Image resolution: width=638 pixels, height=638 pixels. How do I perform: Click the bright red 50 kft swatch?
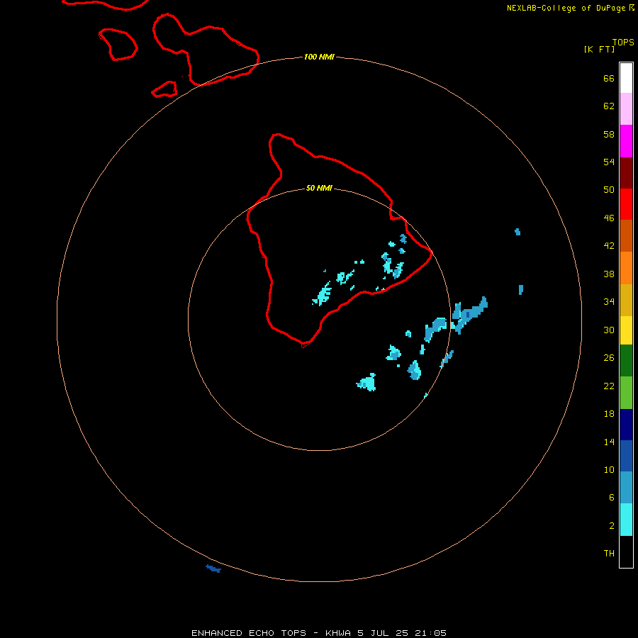coord(626,204)
